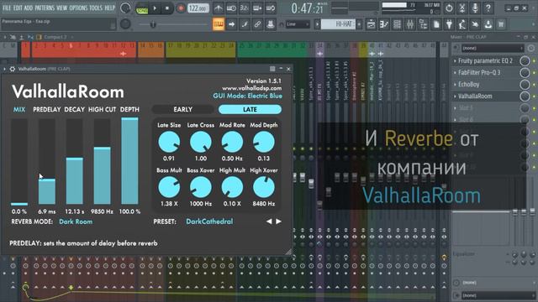Toggle EchoBoy slot enable knob

(525, 85)
